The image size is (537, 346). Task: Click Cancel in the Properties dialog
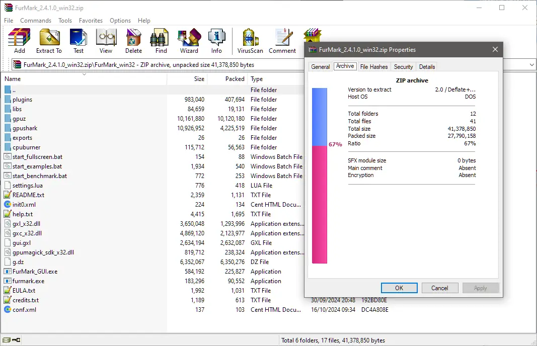click(x=440, y=288)
